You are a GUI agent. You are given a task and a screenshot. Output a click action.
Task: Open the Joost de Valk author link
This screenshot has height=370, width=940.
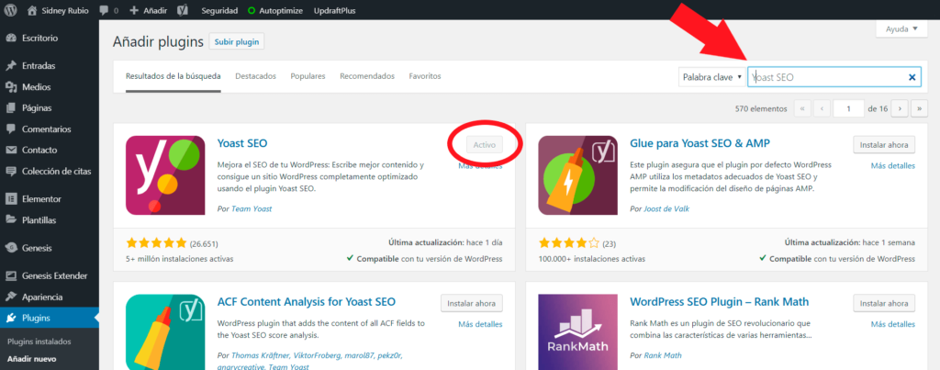coord(666,208)
